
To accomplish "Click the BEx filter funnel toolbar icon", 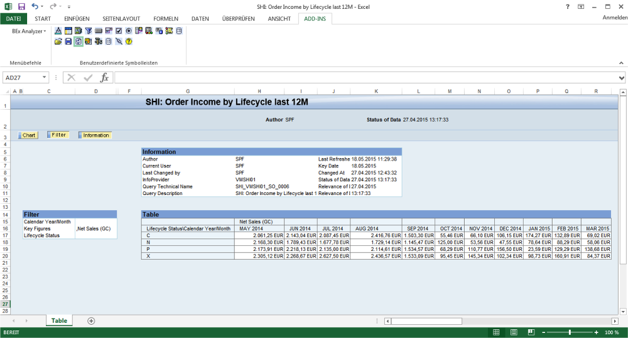I will tap(89, 31).
